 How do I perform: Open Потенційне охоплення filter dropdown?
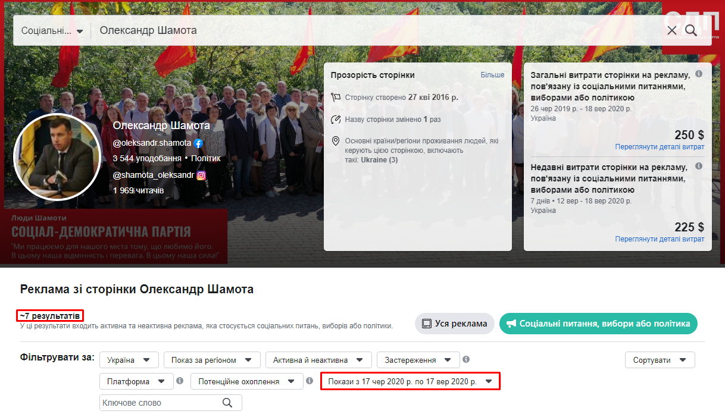point(247,381)
